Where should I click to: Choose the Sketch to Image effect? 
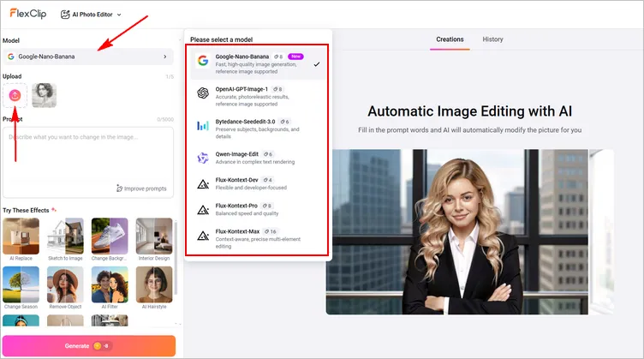click(x=65, y=239)
